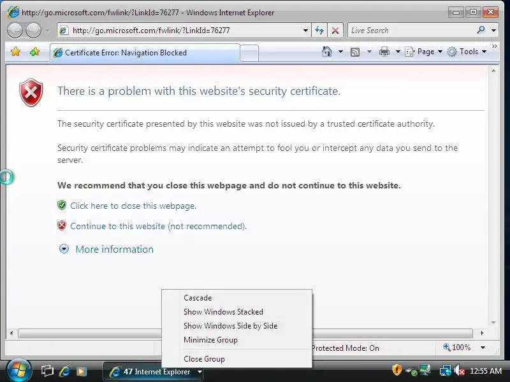The image size is (510, 382).
Task: Click the red shield certificate warning icon
Action: pyautogui.click(x=31, y=92)
